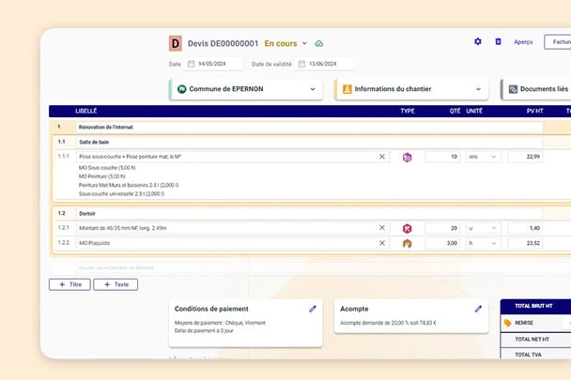Viewport: 571px width, 380px height.
Task: Click the orange D document badge
Action: (x=176, y=43)
